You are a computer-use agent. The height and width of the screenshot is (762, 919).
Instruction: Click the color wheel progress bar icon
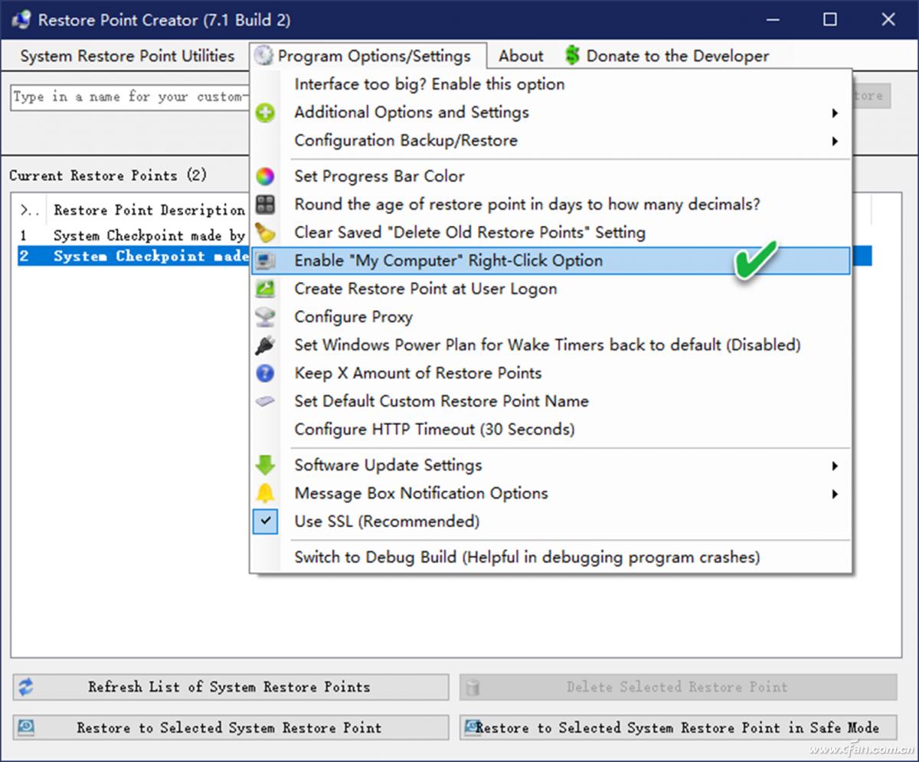coord(265,177)
